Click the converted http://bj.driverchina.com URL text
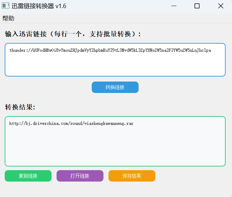 point(71,124)
